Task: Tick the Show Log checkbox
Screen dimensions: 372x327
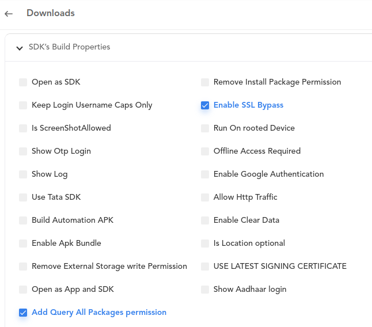Action: [23, 174]
